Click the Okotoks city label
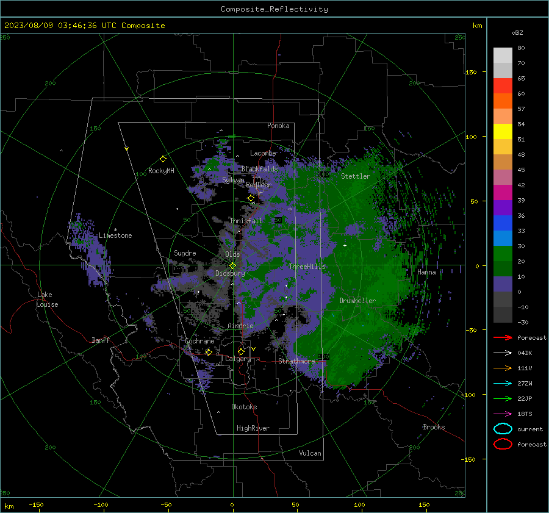 point(244,407)
